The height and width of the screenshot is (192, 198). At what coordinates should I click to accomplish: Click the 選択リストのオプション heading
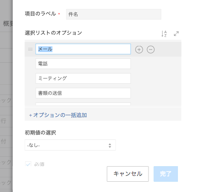coord(54,33)
